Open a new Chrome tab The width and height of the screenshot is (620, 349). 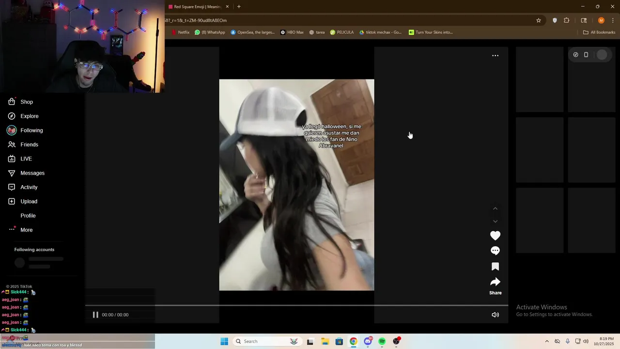point(239,7)
